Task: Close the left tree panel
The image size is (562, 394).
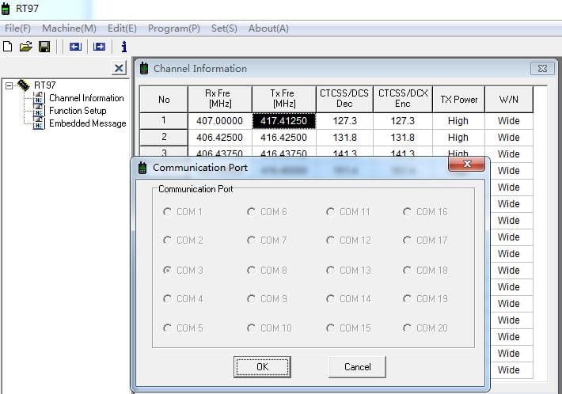Action: click(x=119, y=69)
